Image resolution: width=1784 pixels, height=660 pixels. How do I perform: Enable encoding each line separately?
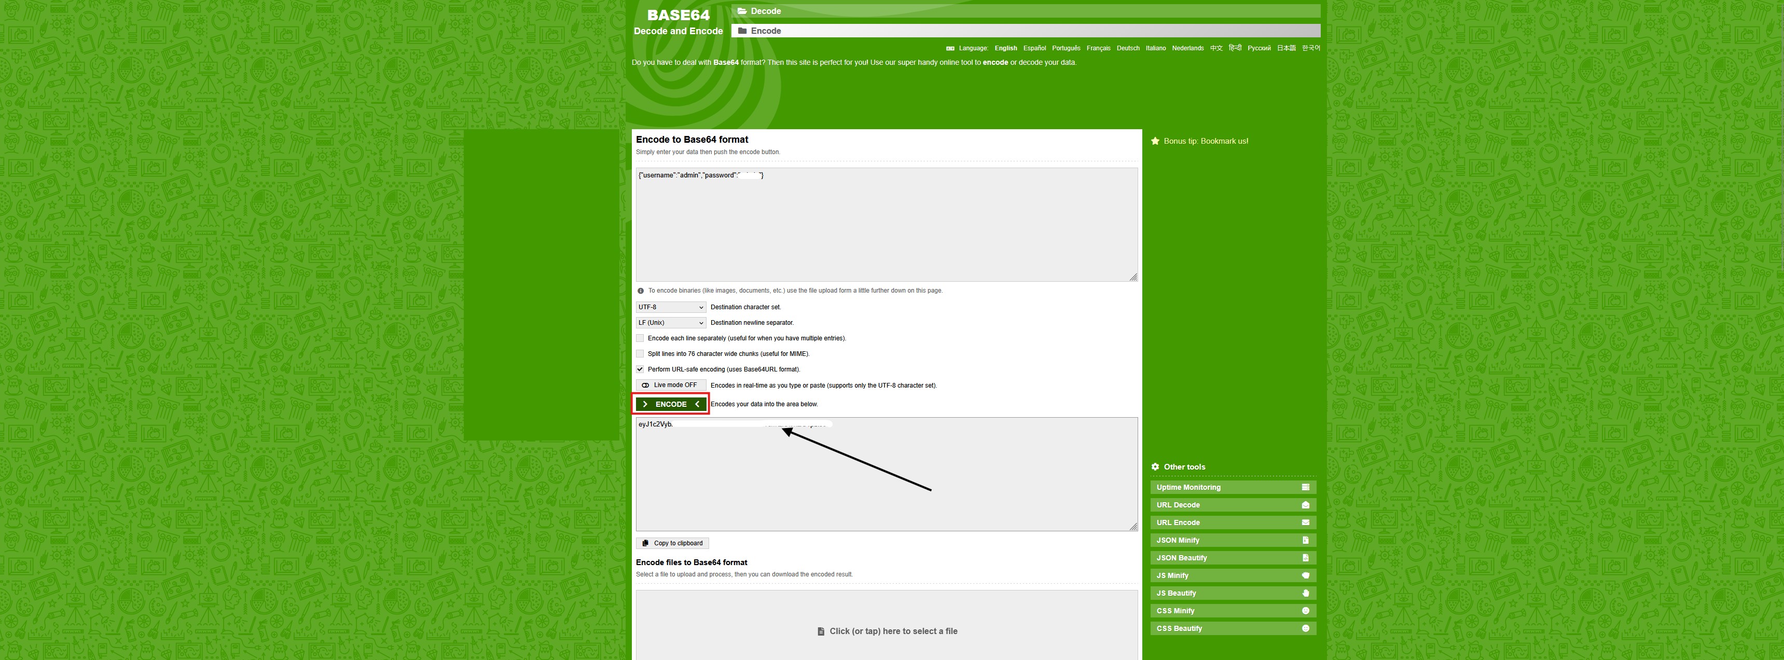click(x=640, y=338)
